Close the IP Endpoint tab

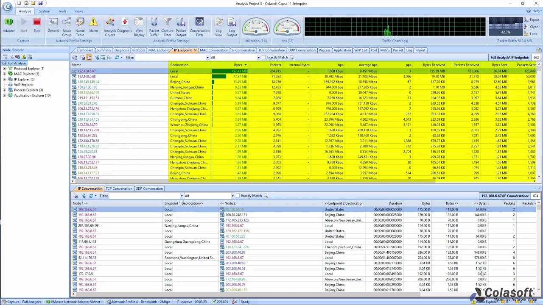(x=195, y=50)
